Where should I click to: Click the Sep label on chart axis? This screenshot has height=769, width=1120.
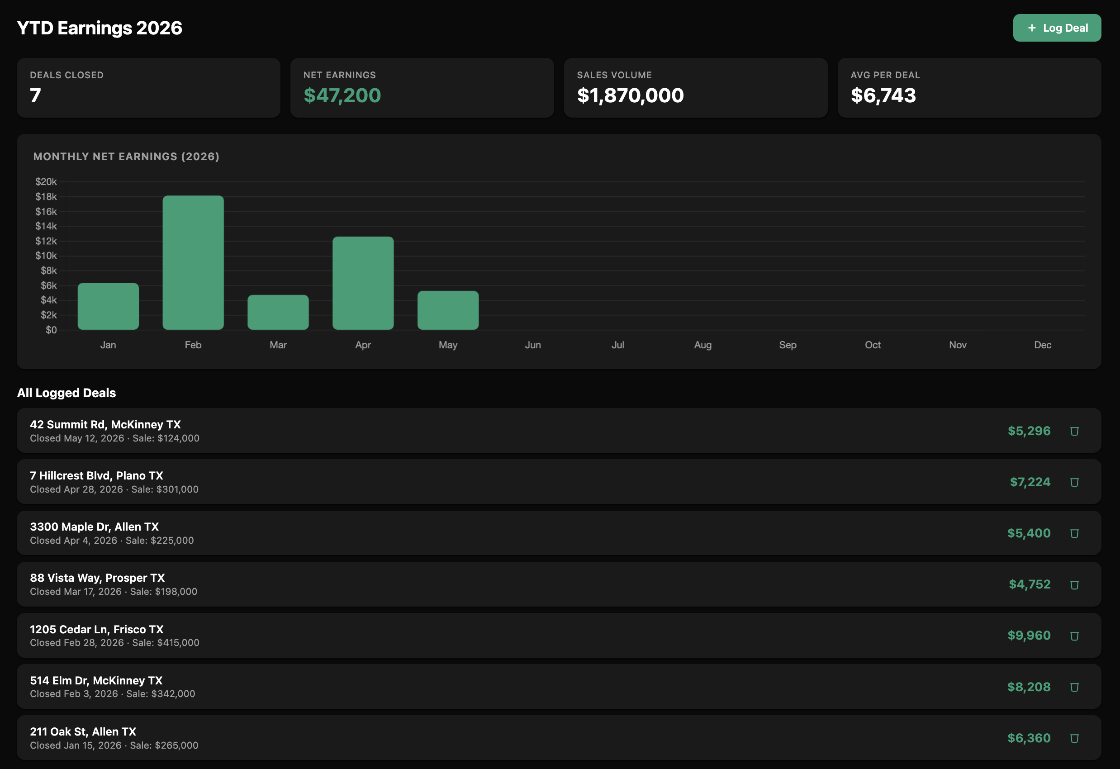[x=788, y=345]
